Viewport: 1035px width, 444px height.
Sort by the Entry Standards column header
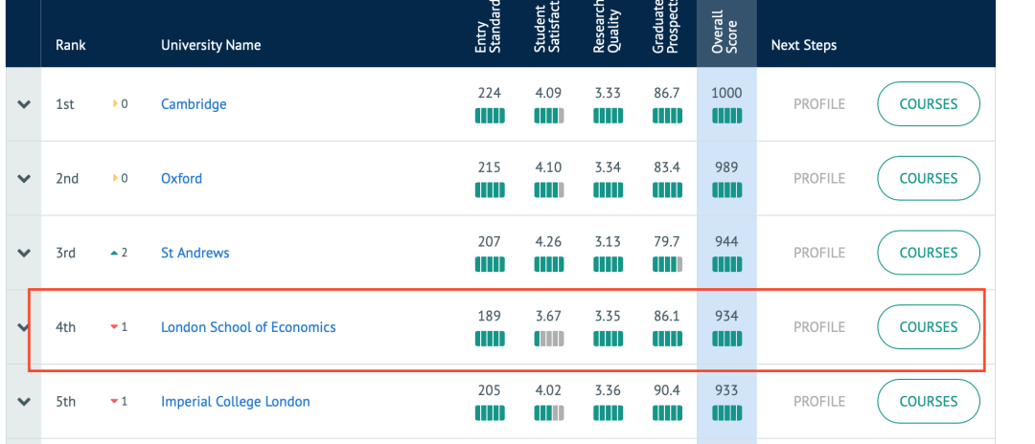pyautogui.click(x=489, y=28)
